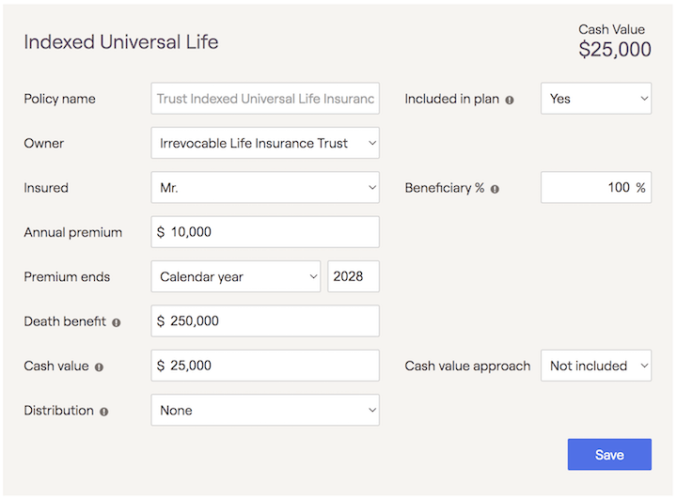This screenshot has width=677, height=499.
Task: Click the Annual premium input field
Action: point(264,232)
